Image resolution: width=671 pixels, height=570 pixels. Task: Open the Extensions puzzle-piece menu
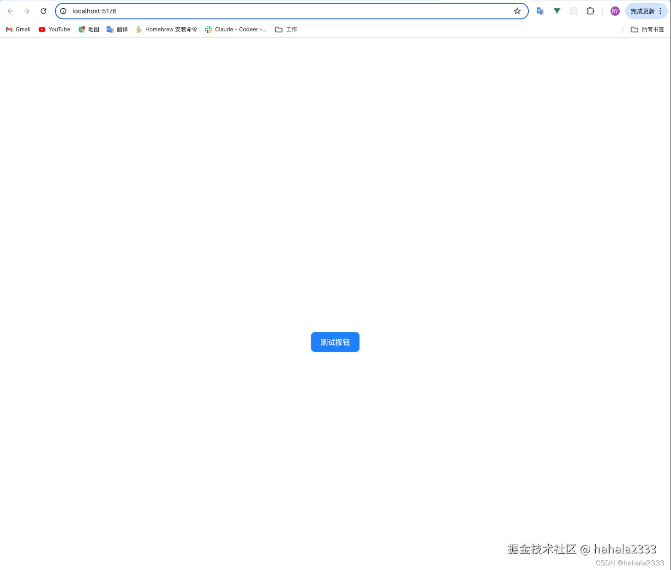pos(590,11)
